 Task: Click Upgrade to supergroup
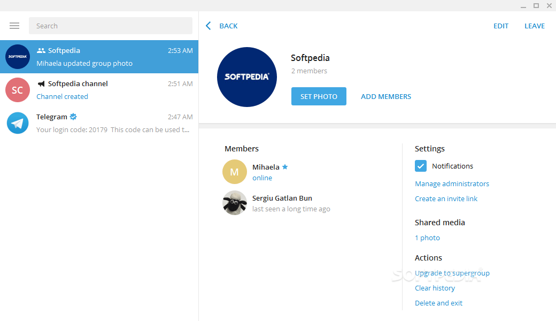(452, 273)
